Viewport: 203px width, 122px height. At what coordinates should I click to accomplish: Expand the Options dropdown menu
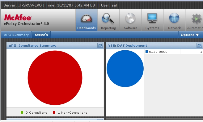coord(190,35)
